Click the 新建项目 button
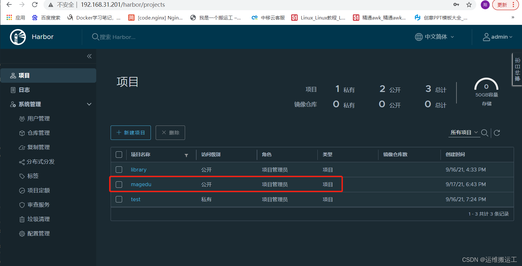This screenshot has height=266, width=522. pos(131,133)
